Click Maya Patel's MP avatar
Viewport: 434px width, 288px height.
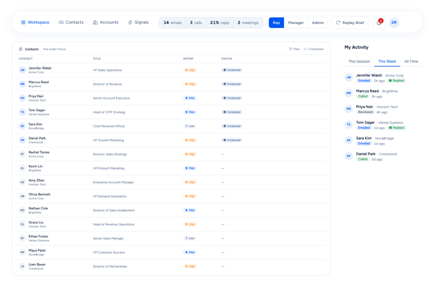(23, 252)
